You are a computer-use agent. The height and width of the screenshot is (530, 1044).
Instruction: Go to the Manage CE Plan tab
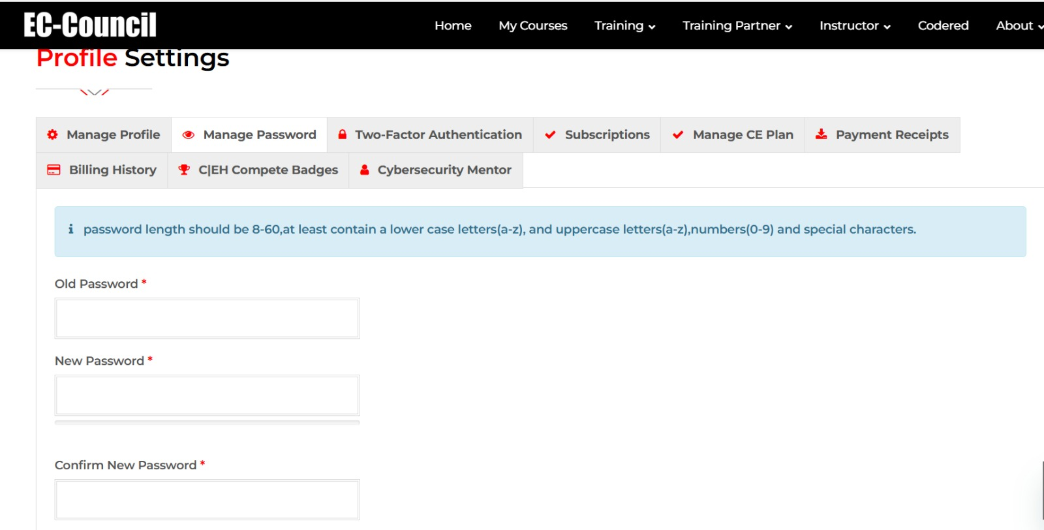(x=733, y=135)
